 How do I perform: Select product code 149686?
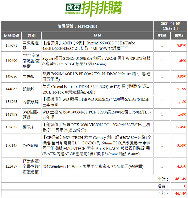point(11,76)
